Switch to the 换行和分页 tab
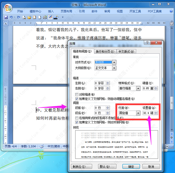 pos(105,51)
